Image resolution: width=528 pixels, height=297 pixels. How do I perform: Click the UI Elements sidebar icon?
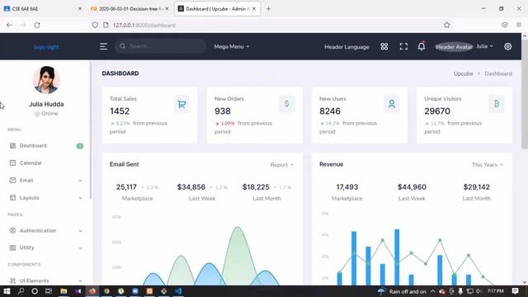pyautogui.click(x=12, y=280)
